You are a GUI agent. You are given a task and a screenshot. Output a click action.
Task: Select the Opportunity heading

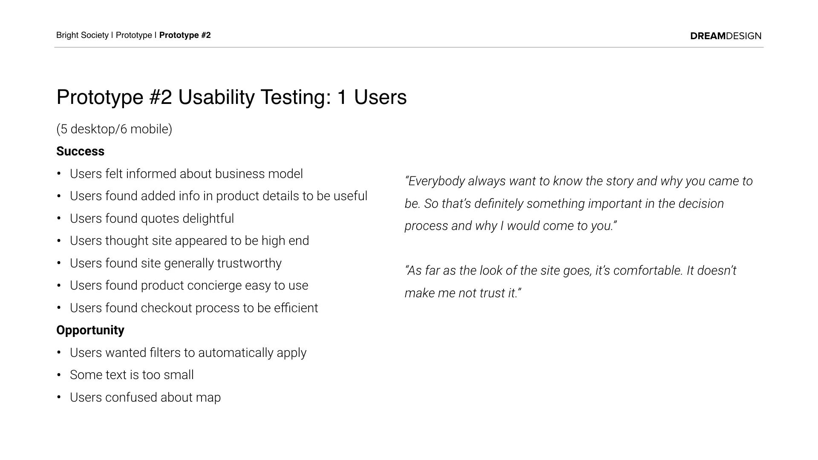(x=90, y=331)
